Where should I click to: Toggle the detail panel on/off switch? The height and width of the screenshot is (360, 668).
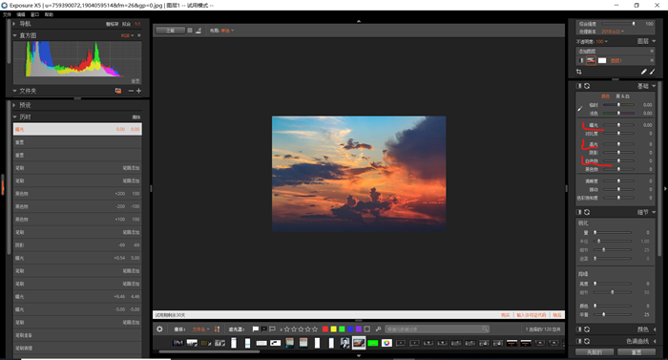point(579,212)
